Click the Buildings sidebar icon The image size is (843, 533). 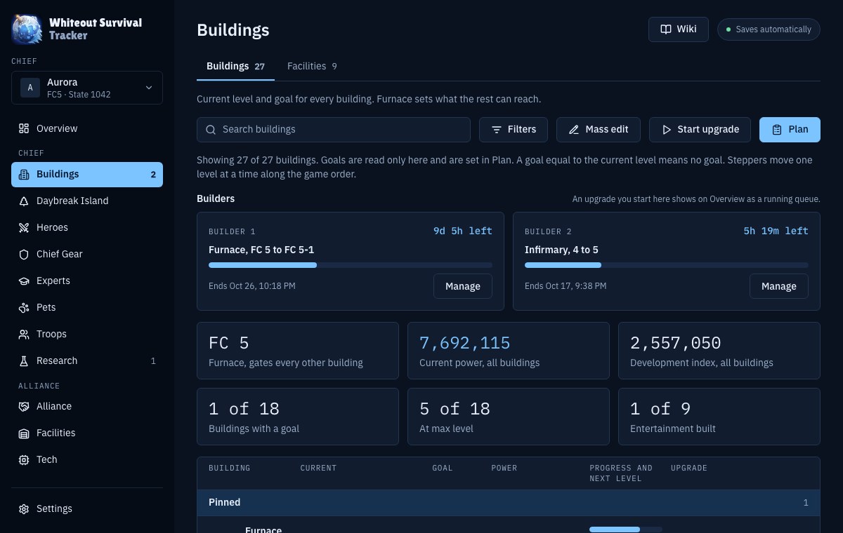click(x=24, y=175)
